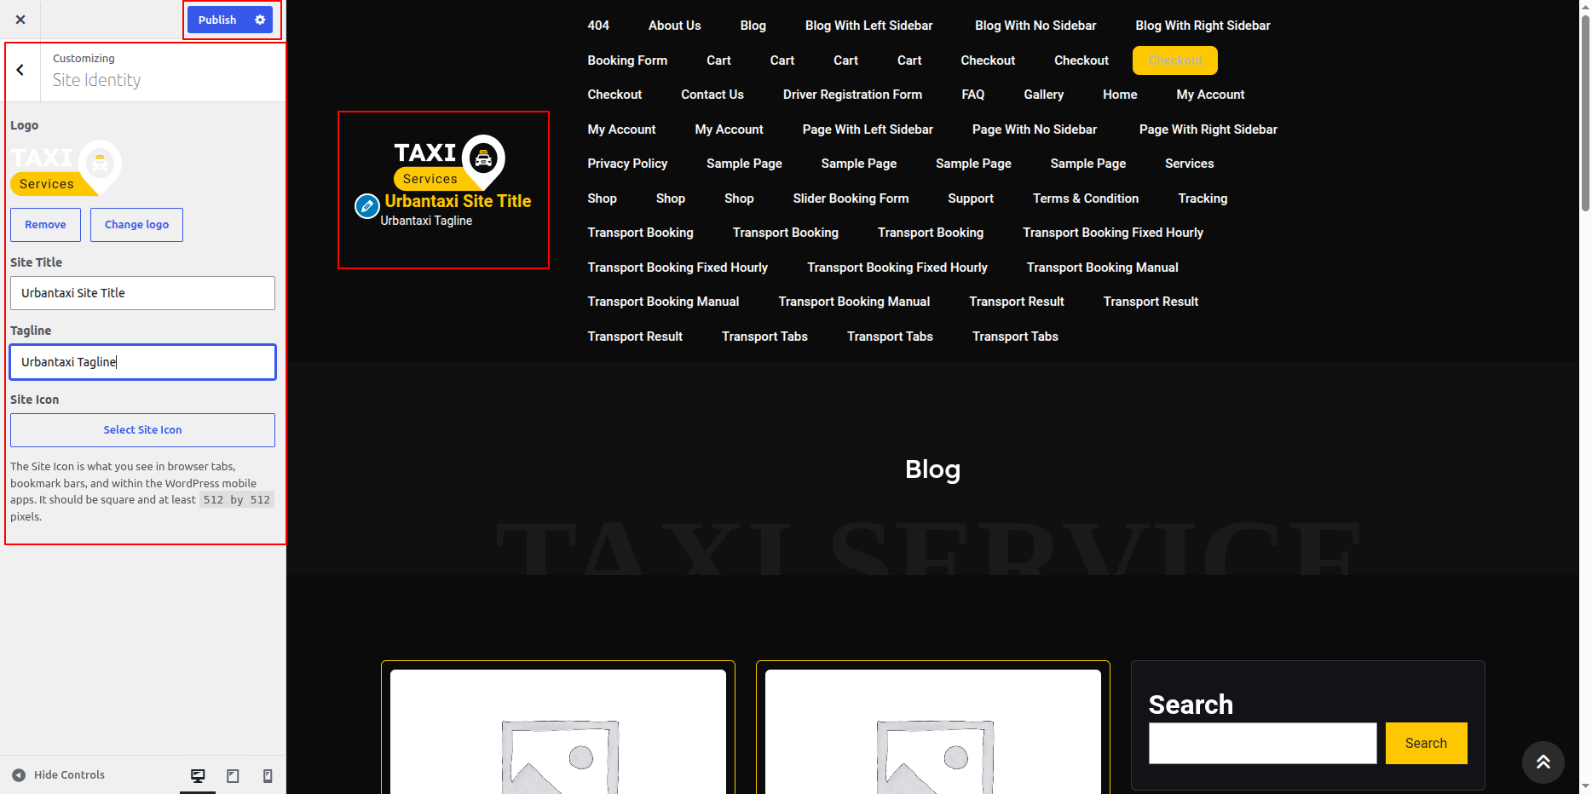
Task: Click first blog post placeholder image
Action: tap(558, 732)
